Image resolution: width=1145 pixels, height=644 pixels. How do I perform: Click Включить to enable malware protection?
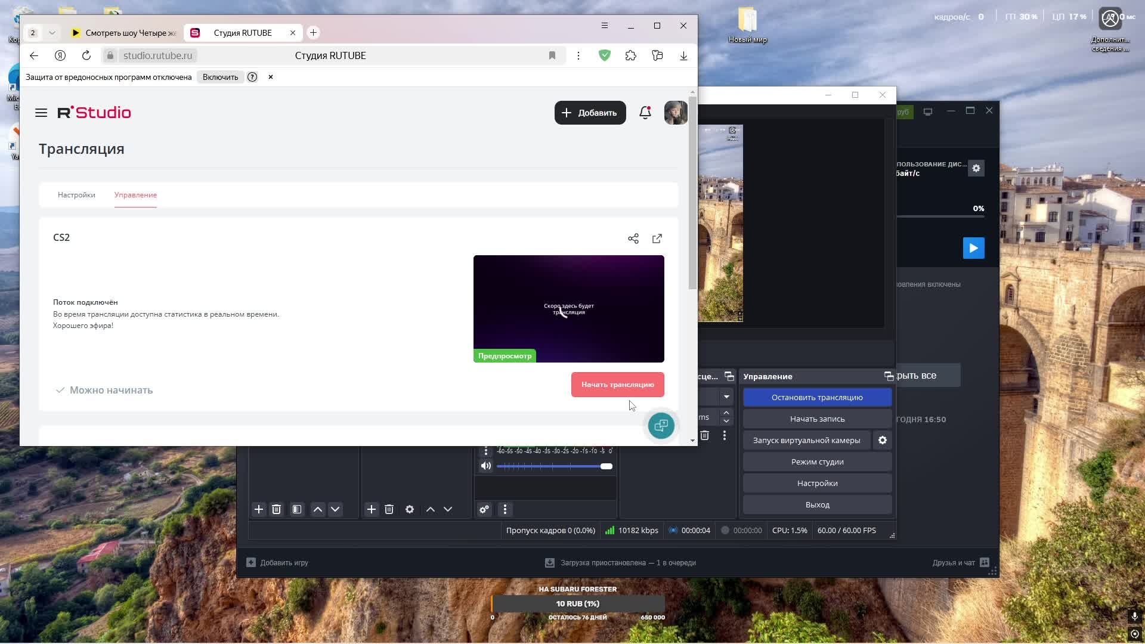(x=220, y=77)
